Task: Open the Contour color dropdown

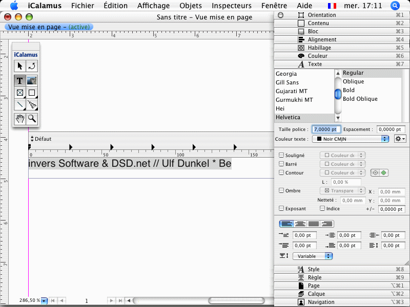Action: tap(342, 172)
